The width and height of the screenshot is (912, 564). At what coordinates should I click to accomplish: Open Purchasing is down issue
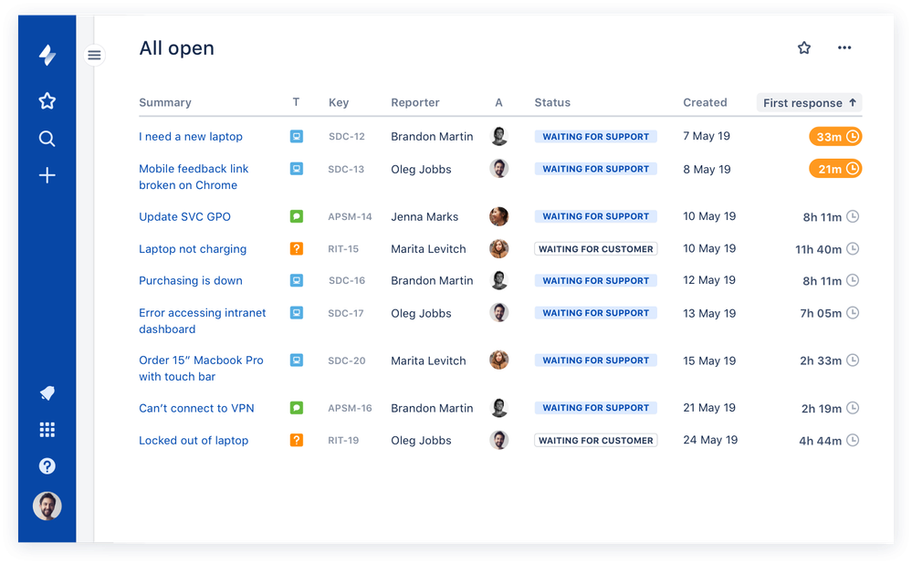(191, 280)
